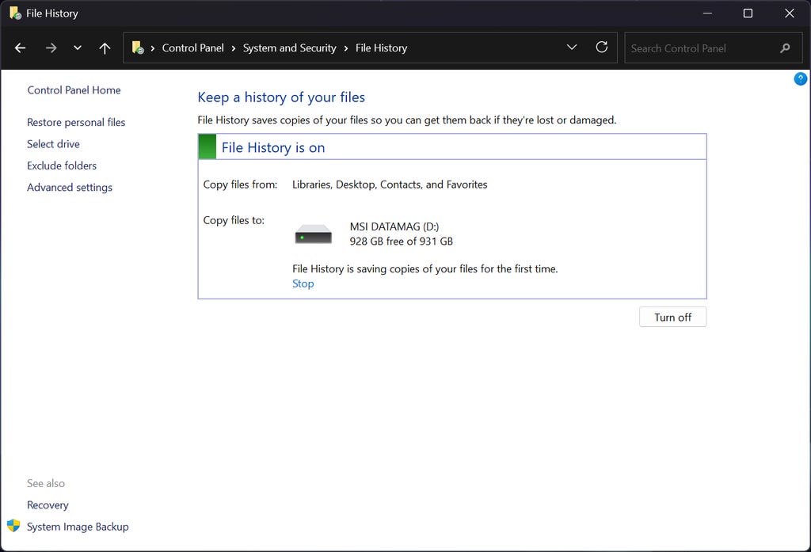Screen dimensions: 811x552
Task: Open the blue help question mark
Action: tap(800, 79)
